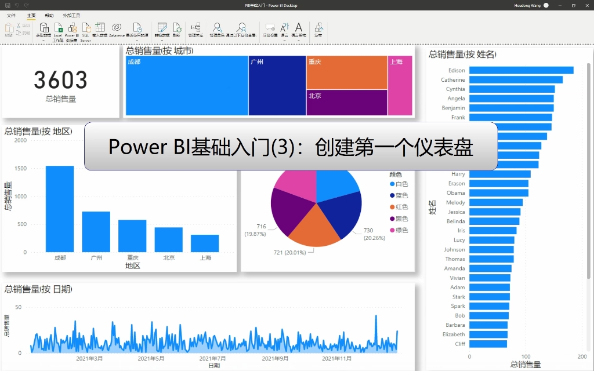Image resolution: width=594 pixels, height=371 pixels.
Task: Select the 重庆 orange treemap block
Action: click(347, 72)
